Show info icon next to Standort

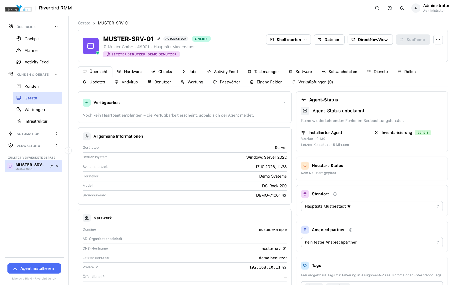tap(335, 194)
